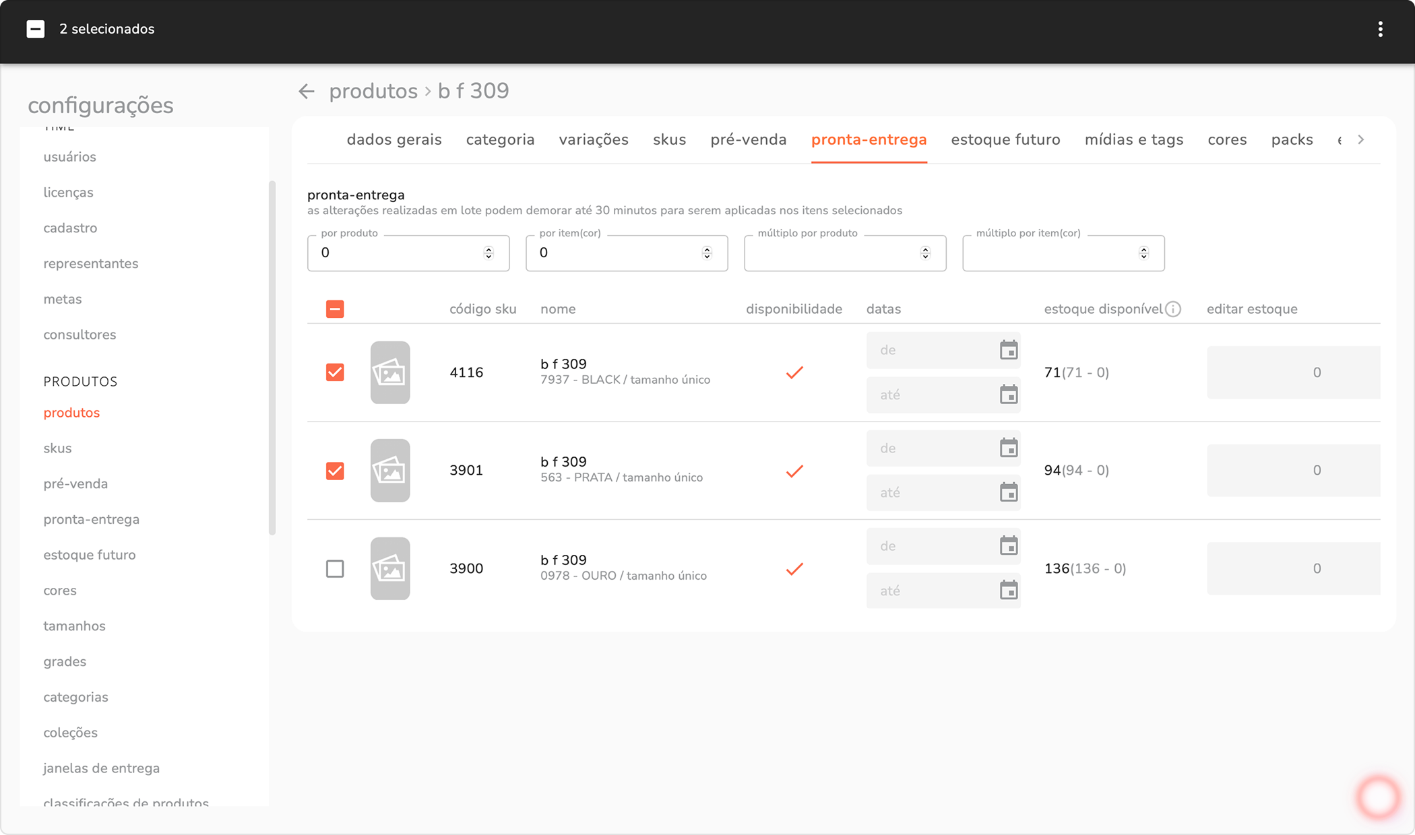Open usuários in the sidebar
1415x835 pixels.
tap(69, 157)
